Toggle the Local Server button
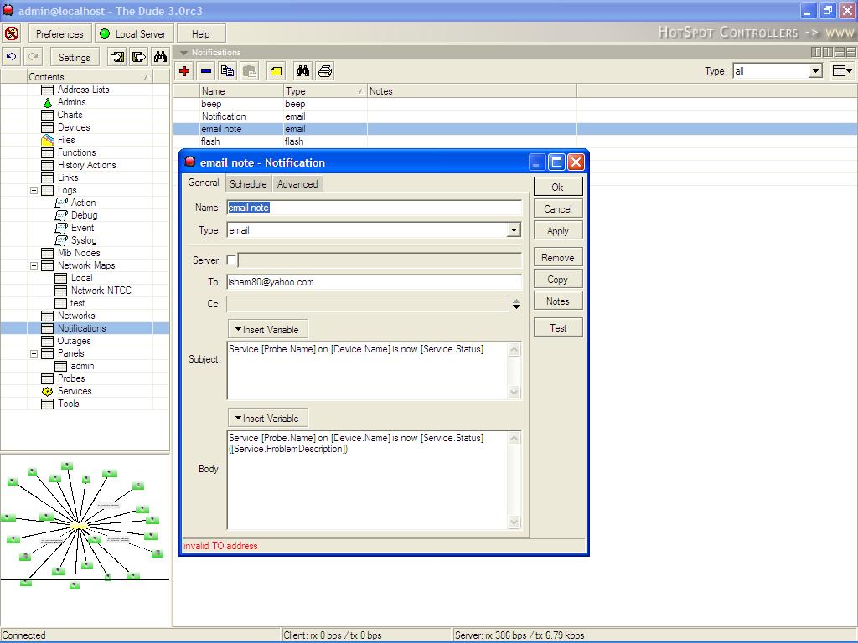The width and height of the screenshot is (858, 643). pos(133,33)
